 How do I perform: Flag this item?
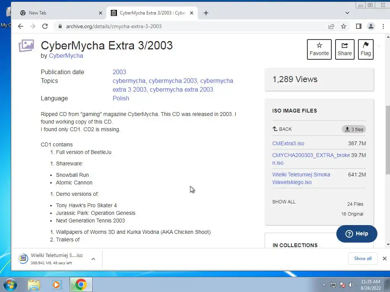[x=366, y=49]
